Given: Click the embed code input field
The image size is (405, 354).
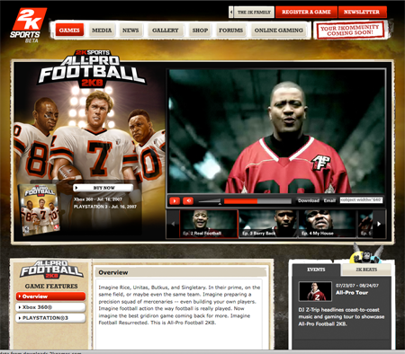Looking at the screenshot, I should 361,200.
